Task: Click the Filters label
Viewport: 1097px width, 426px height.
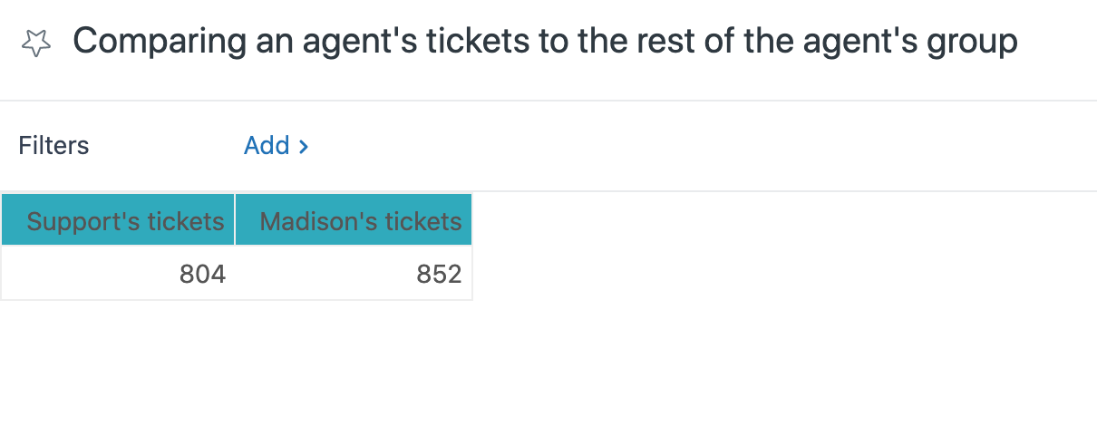Action: pyautogui.click(x=53, y=146)
